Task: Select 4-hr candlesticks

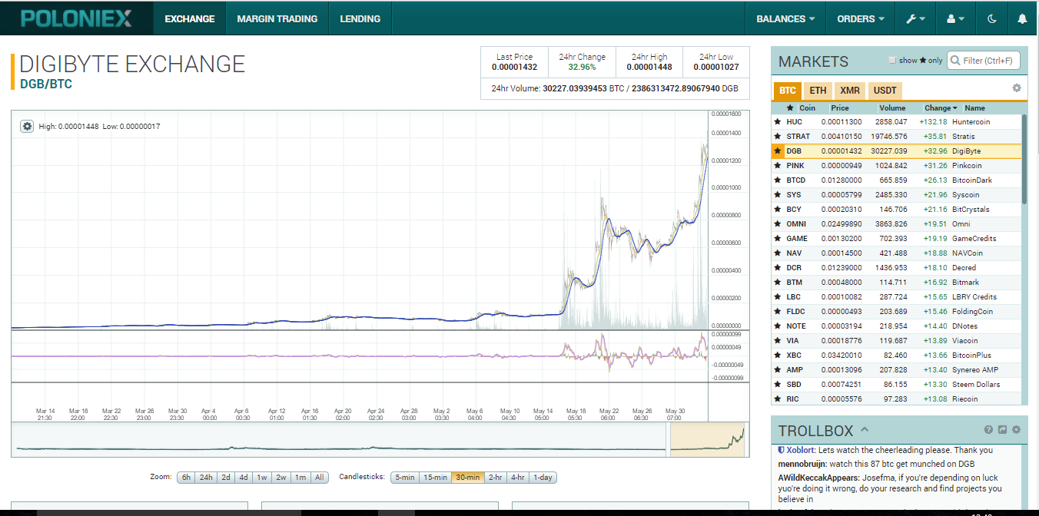Action: click(518, 478)
